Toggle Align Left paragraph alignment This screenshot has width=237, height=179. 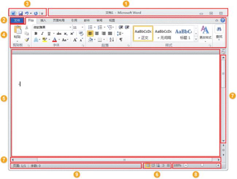pyautogui.click(x=90, y=33)
